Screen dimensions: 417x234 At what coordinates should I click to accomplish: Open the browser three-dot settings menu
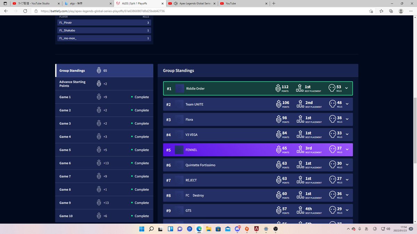[411, 11]
